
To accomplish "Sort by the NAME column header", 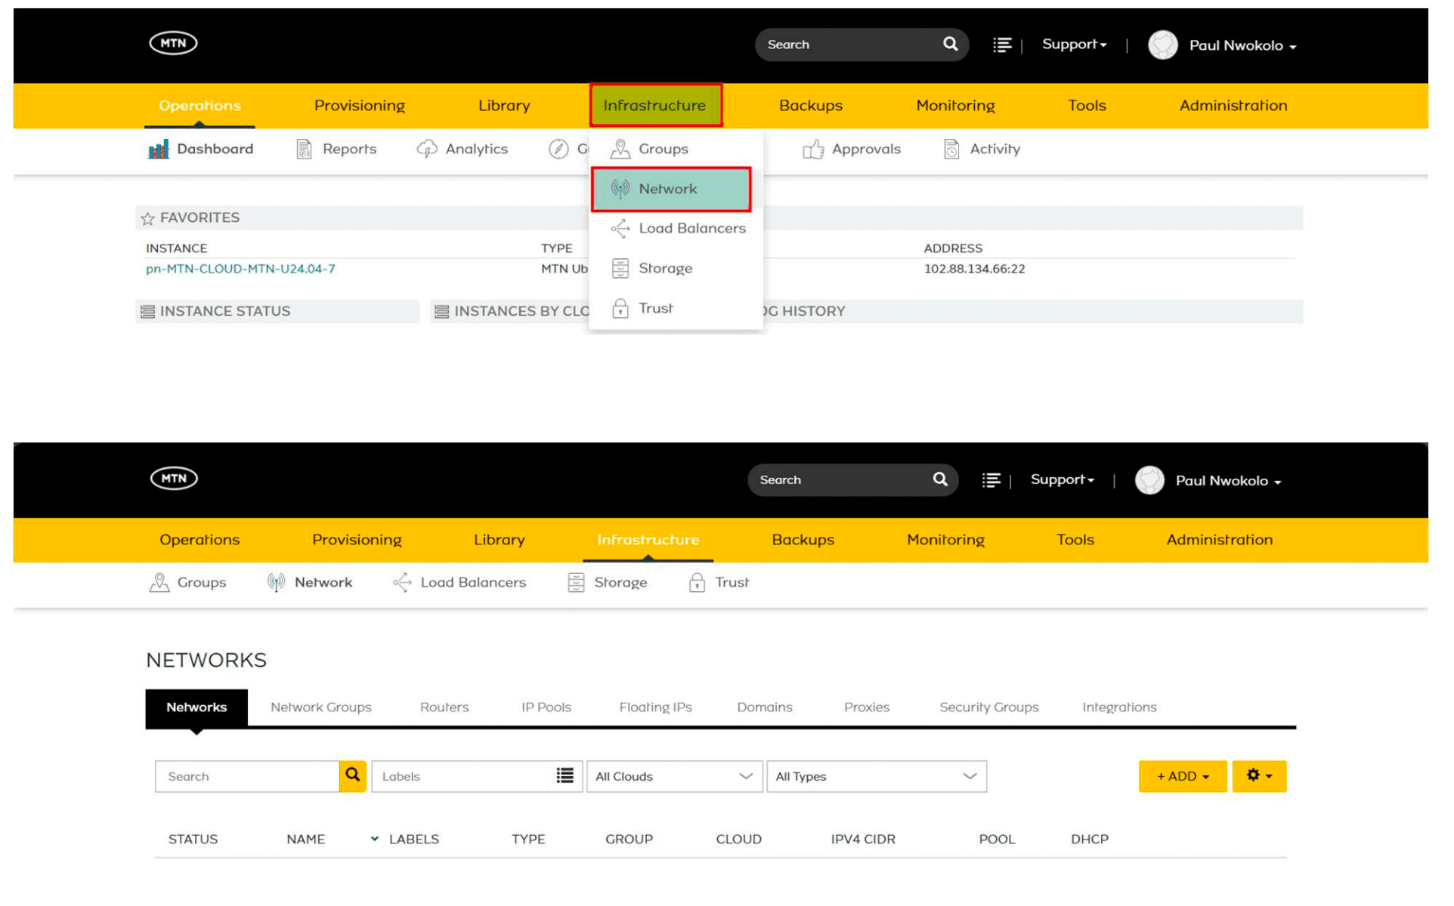I will [x=305, y=839].
